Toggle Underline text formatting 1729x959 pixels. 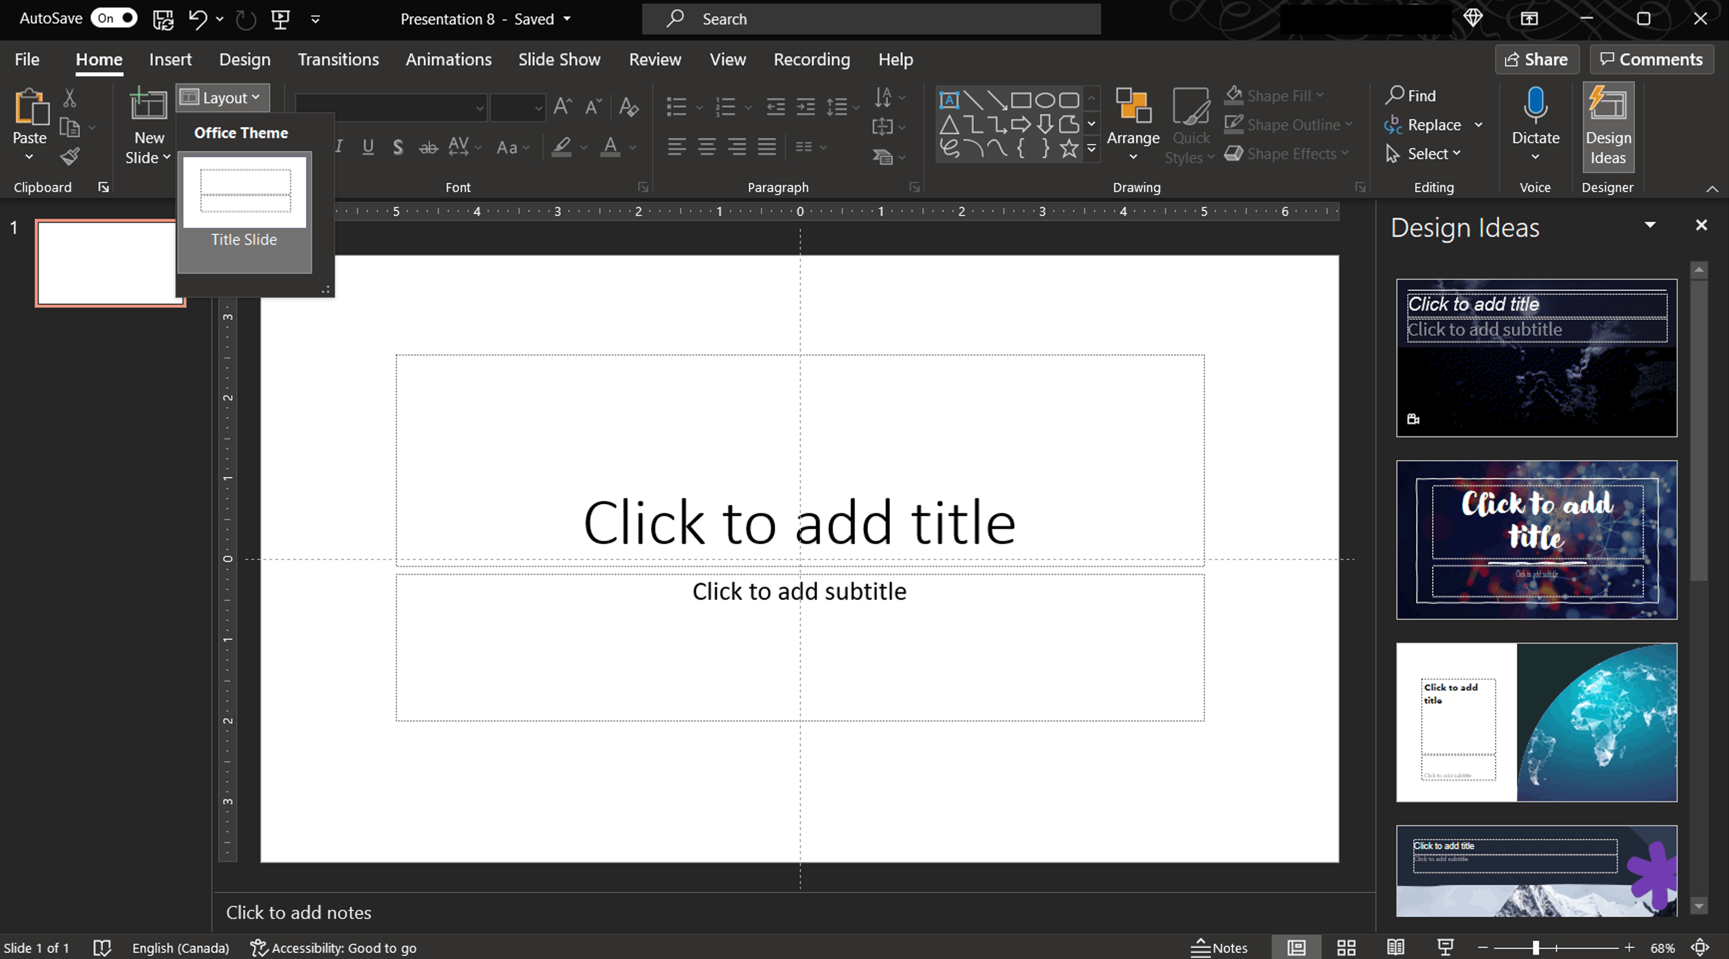tap(368, 147)
